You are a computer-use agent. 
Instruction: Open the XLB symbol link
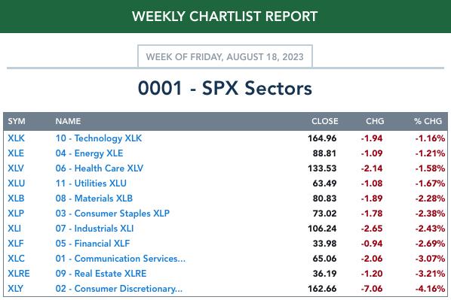[16, 198]
